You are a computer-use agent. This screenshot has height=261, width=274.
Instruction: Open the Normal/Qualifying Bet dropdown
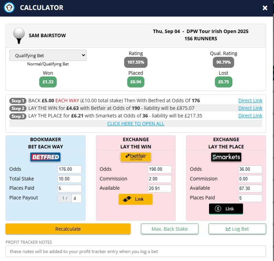coord(48,55)
